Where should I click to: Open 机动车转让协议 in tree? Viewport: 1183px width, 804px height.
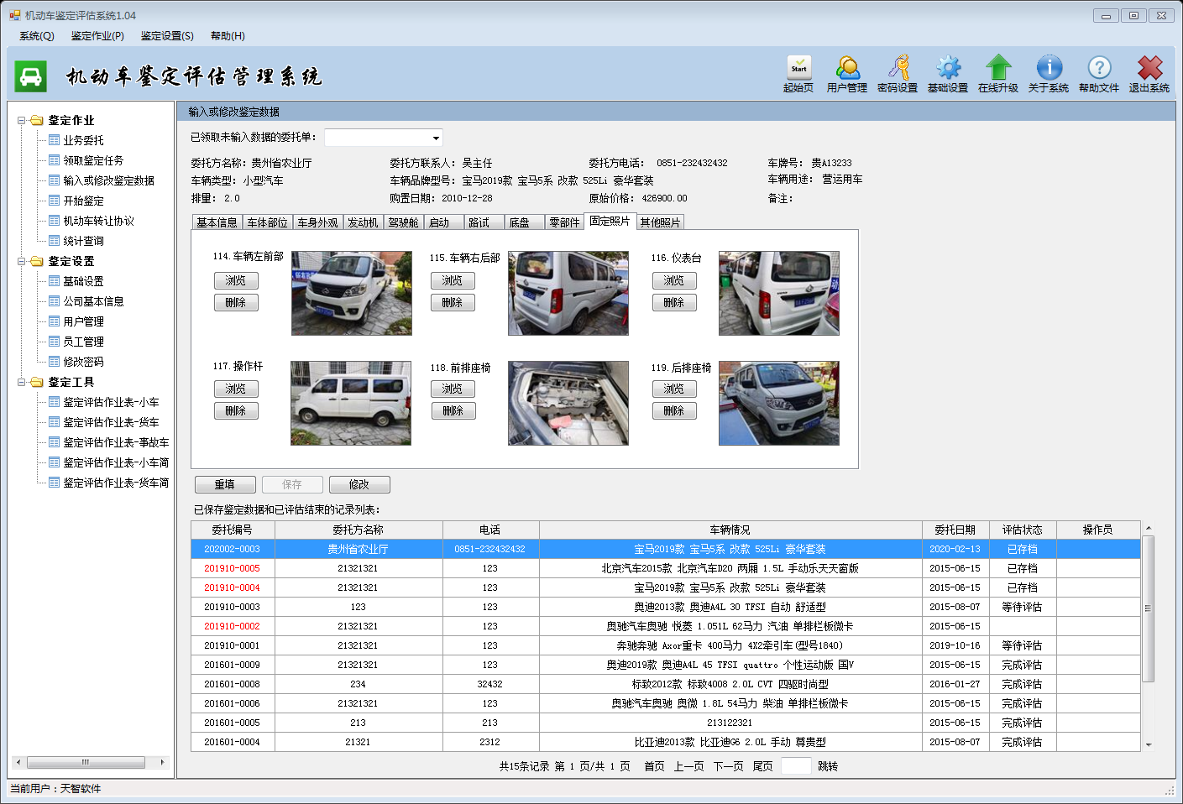pos(98,221)
